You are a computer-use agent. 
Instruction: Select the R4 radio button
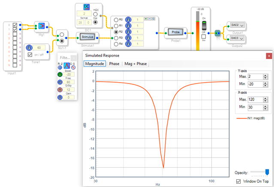click(x=116, y=44)
